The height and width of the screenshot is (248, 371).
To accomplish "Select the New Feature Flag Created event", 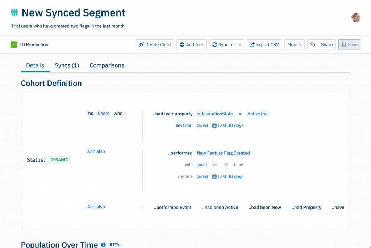I will tap(223, 153).
